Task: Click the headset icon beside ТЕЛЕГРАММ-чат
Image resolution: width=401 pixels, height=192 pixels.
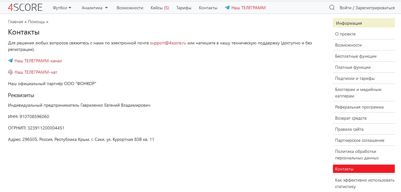Action: coord(11,72)
